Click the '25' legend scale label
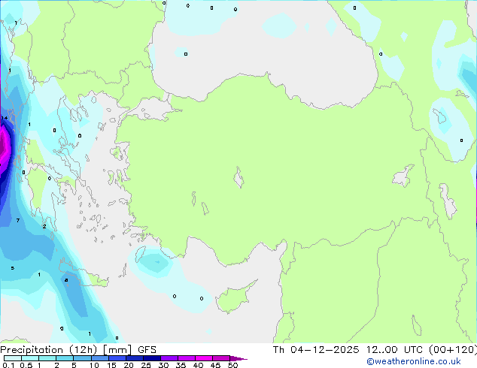This screenshot has height=368, width=477. (x=146, y=365)
